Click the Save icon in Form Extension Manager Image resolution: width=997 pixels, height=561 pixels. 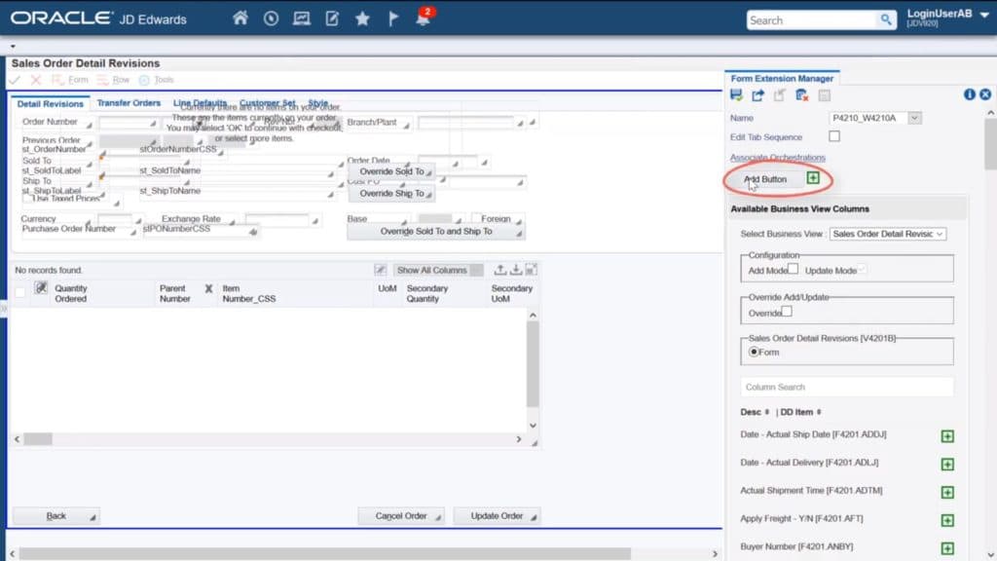tap(737, 94)
